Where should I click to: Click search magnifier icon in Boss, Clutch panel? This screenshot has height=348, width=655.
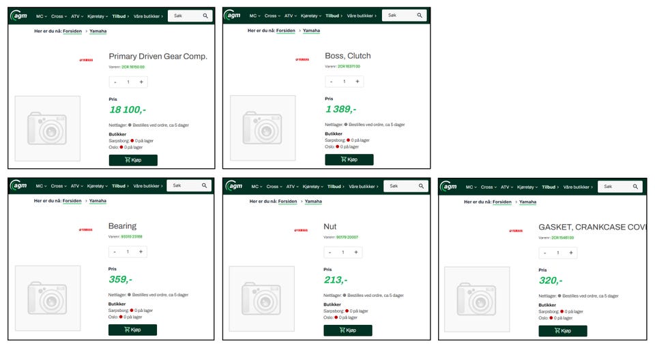[420, 16]
